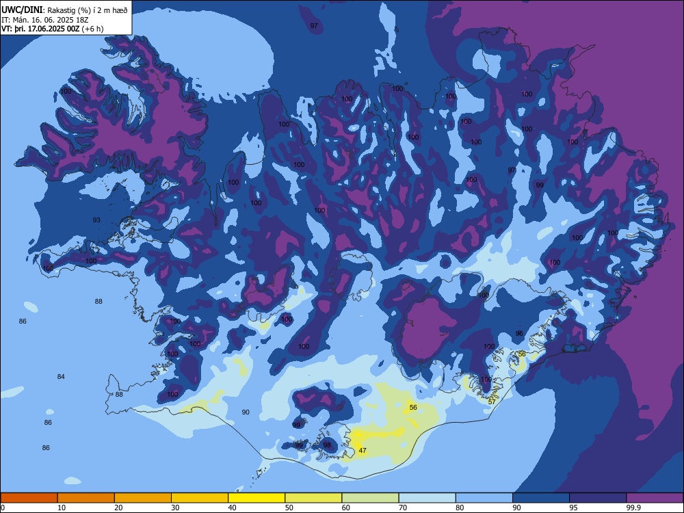The image size is (684, 513).
Task: Click the '96' humidity value in the southeast
Action: pyautogui.click(x=519, y=333)
